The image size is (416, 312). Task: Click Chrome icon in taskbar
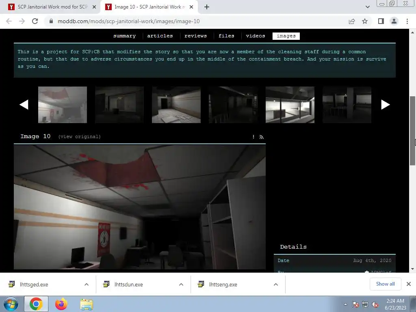point(36,304)
